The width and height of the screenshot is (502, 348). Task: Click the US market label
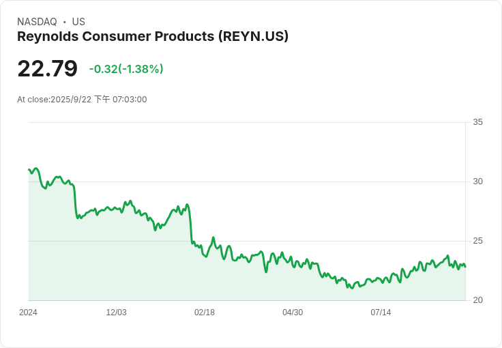click(78, 22)
